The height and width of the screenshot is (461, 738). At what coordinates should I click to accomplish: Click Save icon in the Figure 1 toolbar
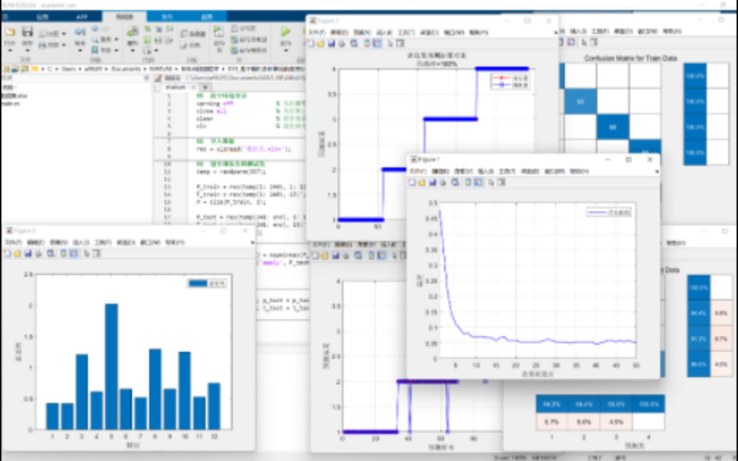432,182
